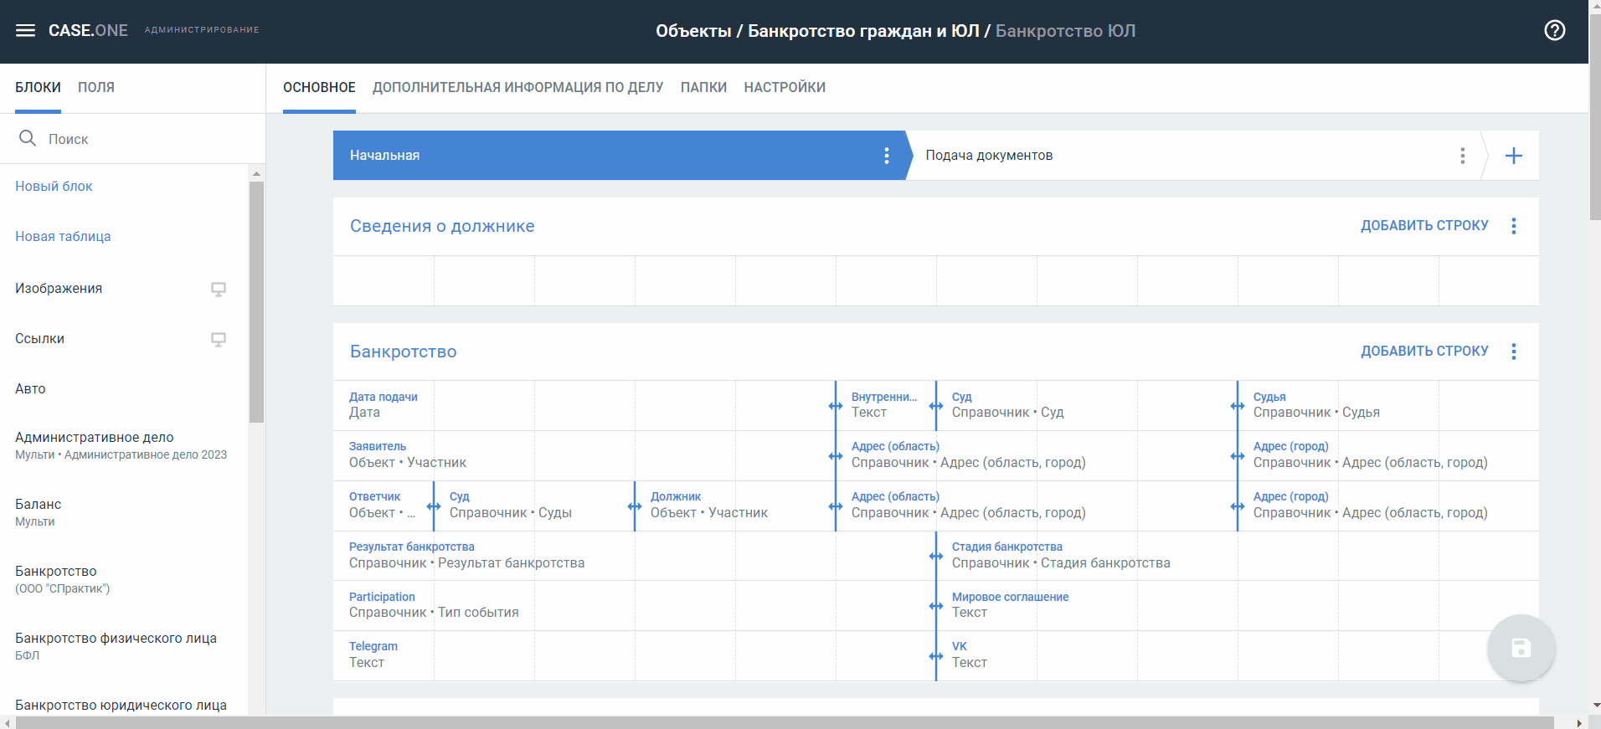
Task: Click the monitor icon next to Изображения
Action: (219, 289)
